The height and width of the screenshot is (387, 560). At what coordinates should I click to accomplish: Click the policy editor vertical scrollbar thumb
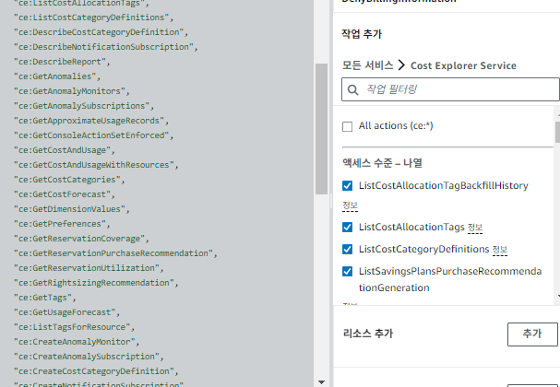[321, 129]
